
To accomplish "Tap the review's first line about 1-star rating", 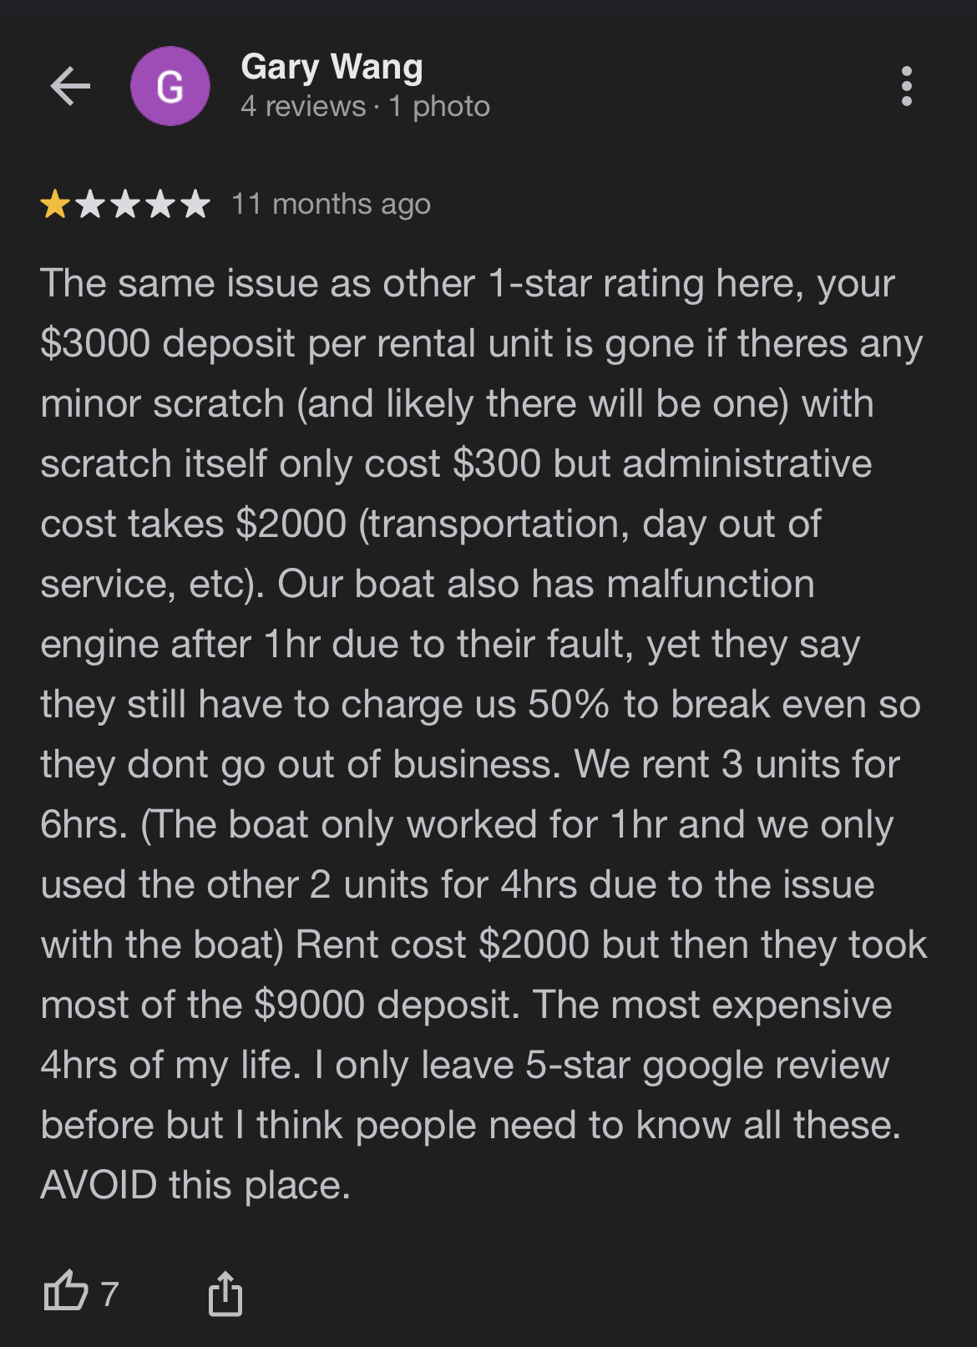I will pos(468,284).
